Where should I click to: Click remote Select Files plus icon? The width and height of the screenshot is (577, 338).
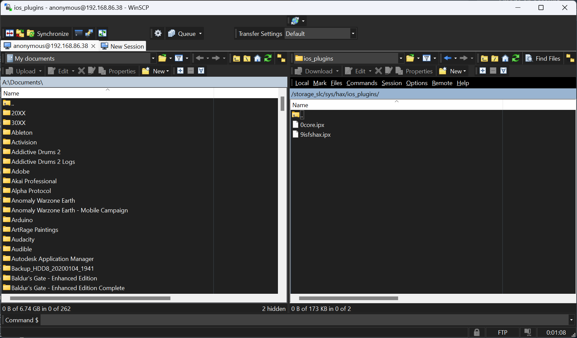pyautogui.click(x=483, y=71)
